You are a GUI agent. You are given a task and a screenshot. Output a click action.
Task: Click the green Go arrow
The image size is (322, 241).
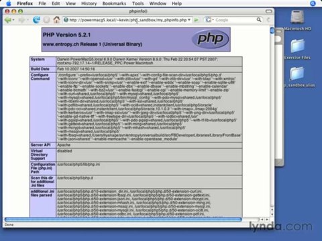(x=197, y=20)
